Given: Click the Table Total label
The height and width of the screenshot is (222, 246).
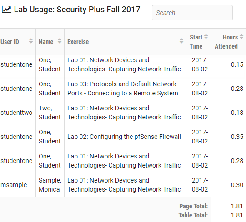Looking at the screenshot, I should [193, 215].
